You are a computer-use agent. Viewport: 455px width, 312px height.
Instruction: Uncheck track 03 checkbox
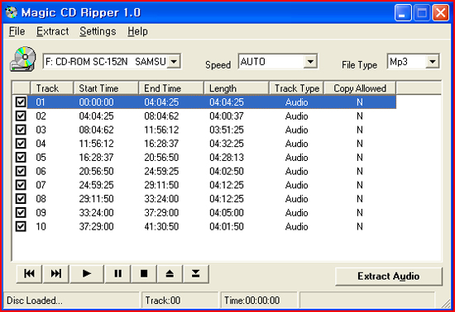(x=21, y=130)
